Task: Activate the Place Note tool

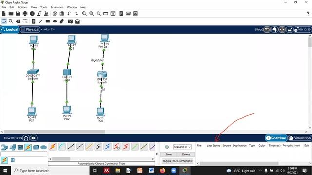Action: coord(34,21)
